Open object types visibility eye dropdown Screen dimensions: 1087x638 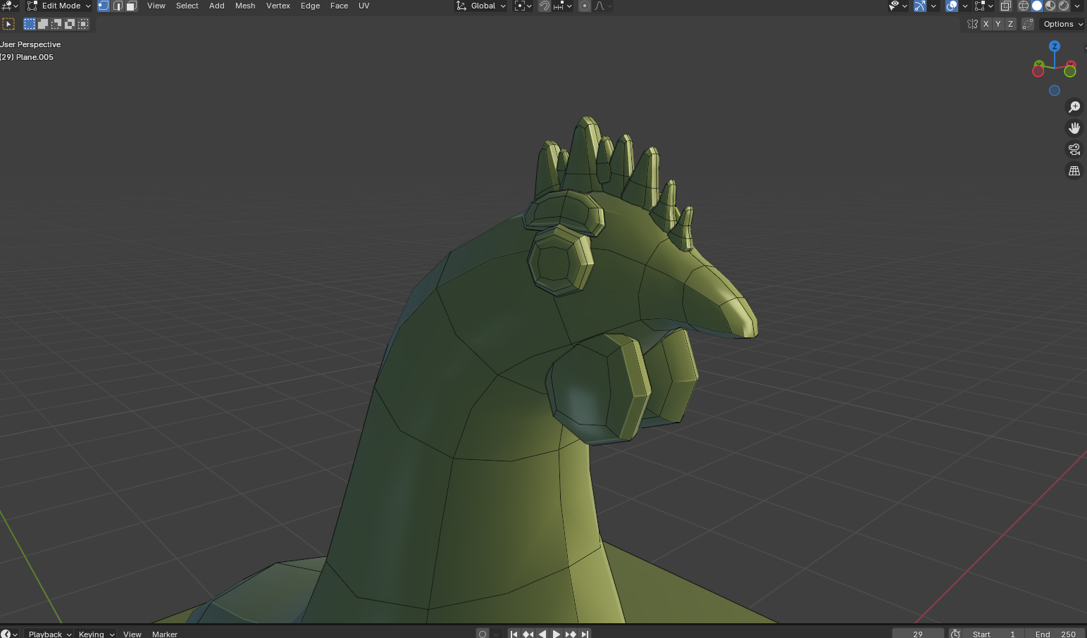[898, 6]
